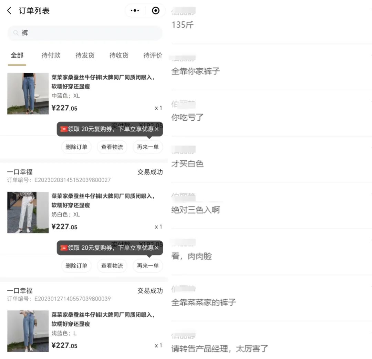Dismiss the second 20元复购券 coupon tooltip
372x359 pixels.
point(157,248)
